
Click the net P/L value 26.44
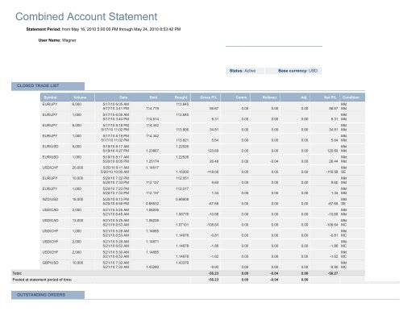click(x=333, y=161)
